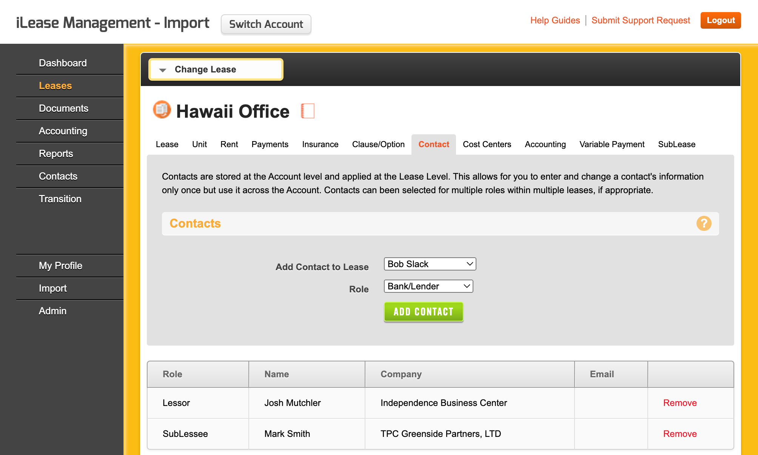The image size is (758, 455).
Task: Click the Contacts help question mark icon
Action: click(x=704, y=223)
